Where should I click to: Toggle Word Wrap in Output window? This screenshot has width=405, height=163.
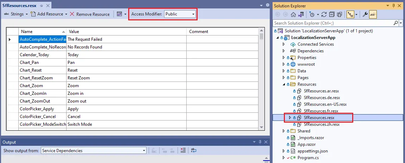tap(194, 151)
